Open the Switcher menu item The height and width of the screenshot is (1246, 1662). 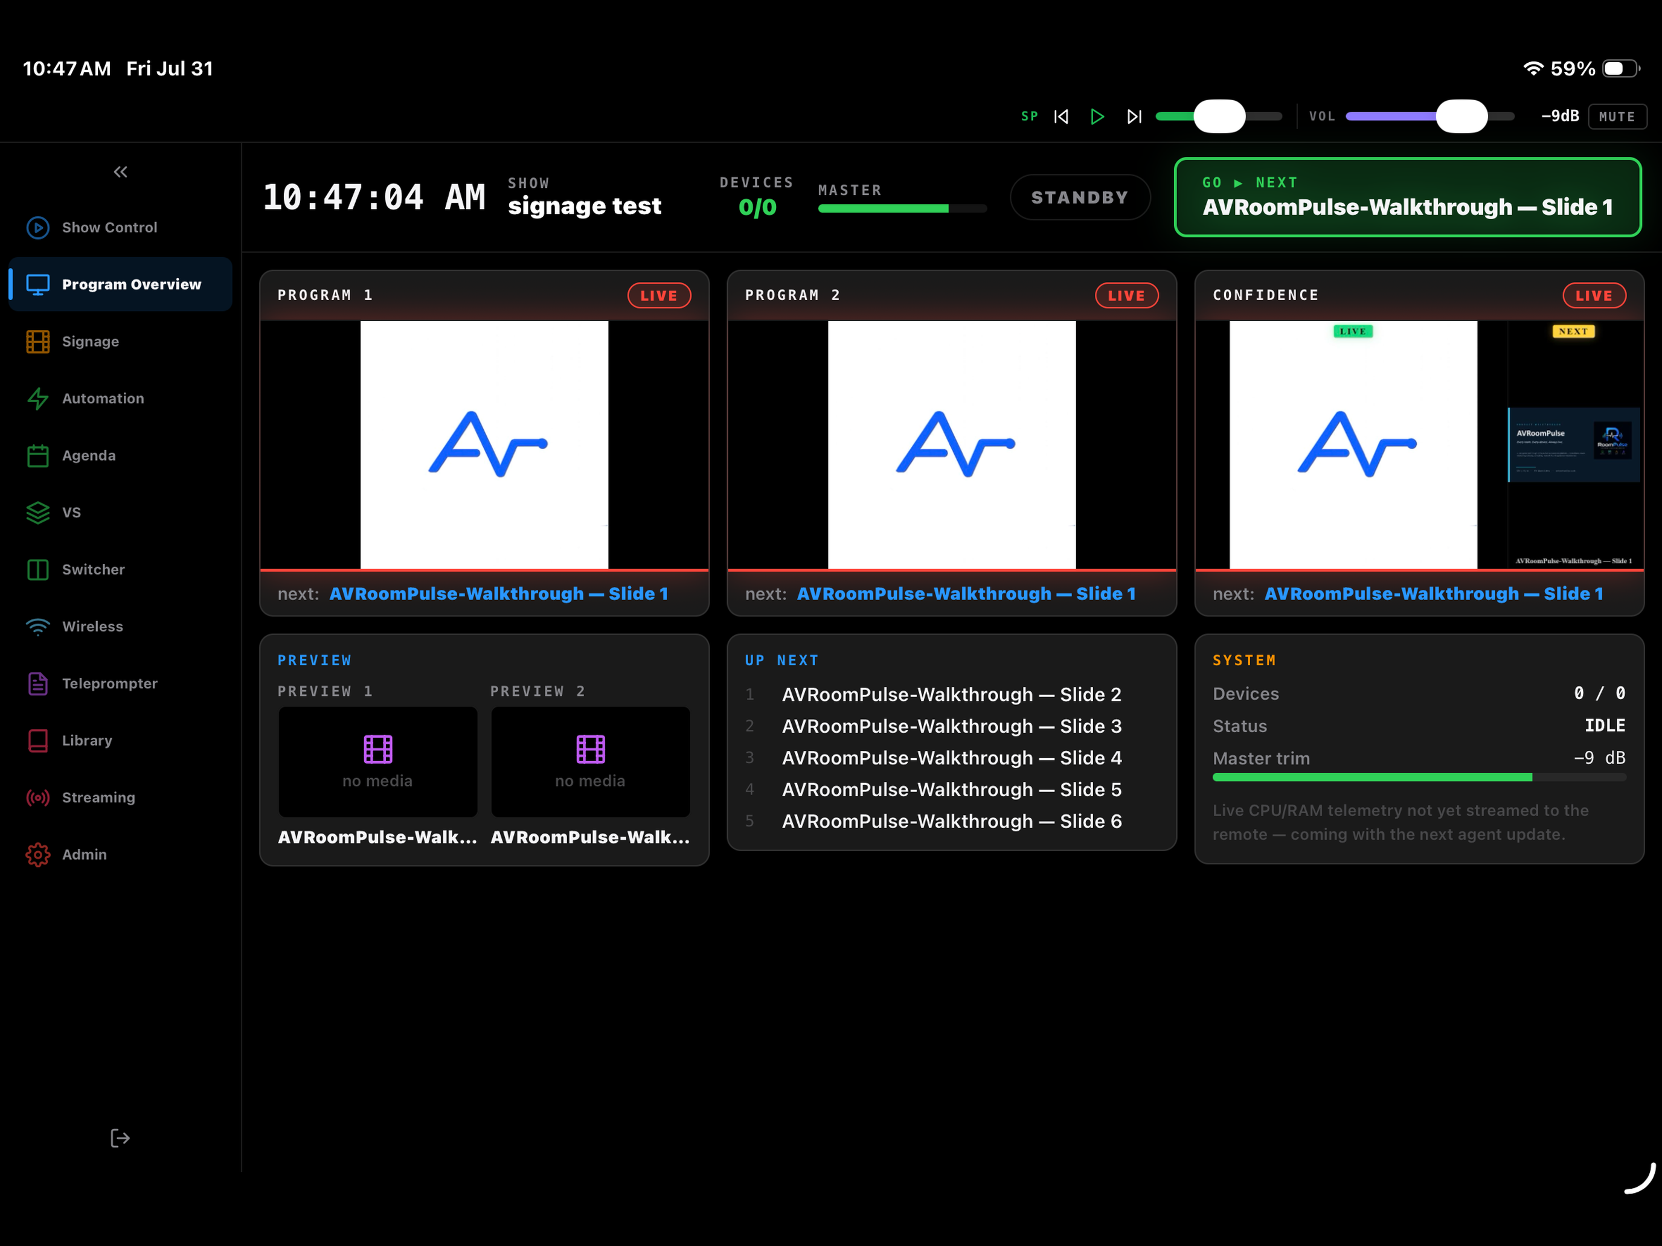120,570
